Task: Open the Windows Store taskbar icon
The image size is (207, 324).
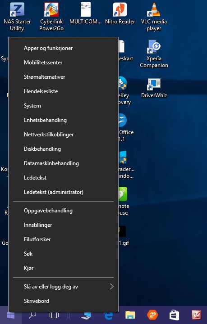Action: [x=174, y=315]
